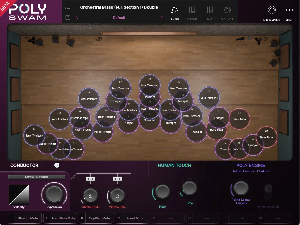
Task: Select player 16 Bass Tuba circle
Action: [239, 149]
